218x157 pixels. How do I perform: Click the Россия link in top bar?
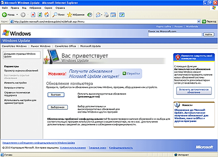pos(178,26)
